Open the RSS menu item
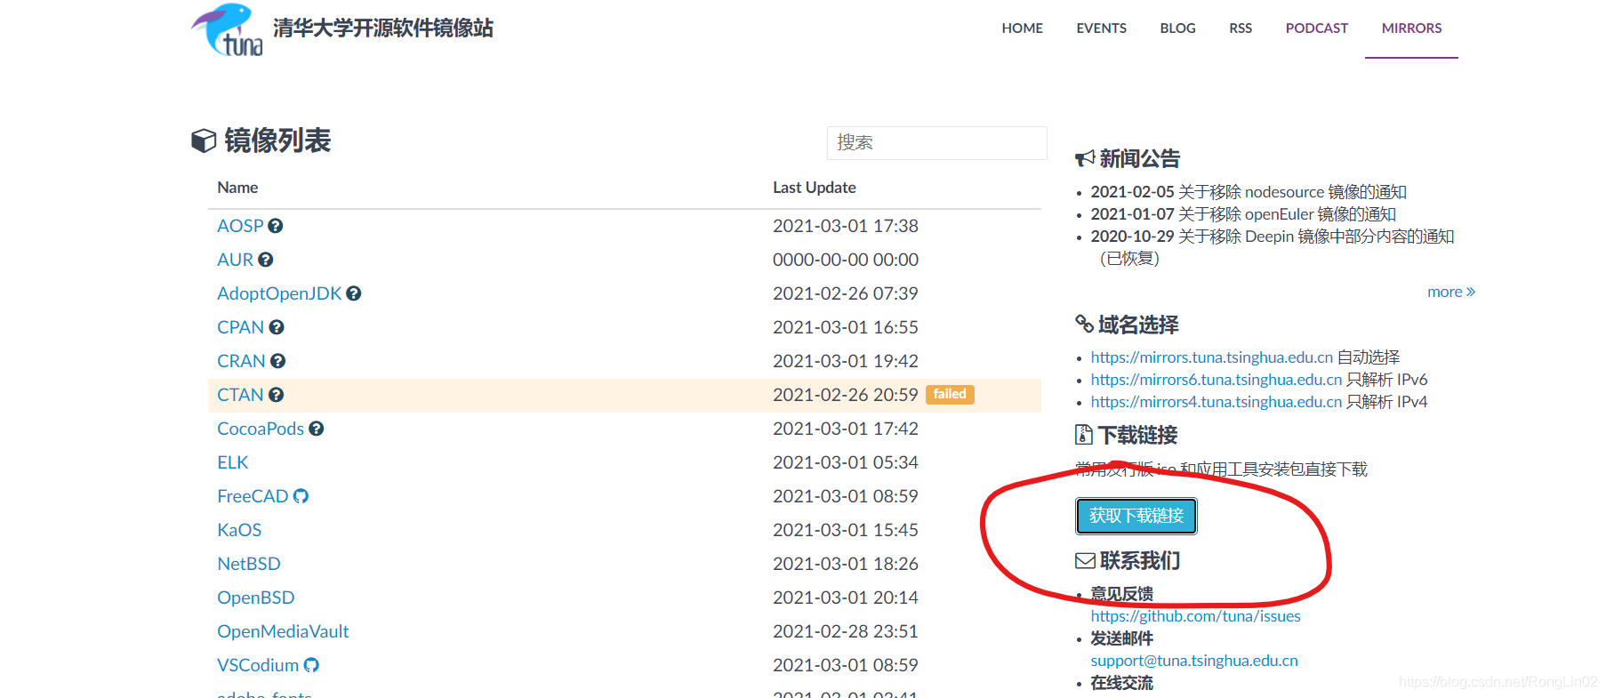The width and height of the screenshot is (1606, 698). 1241,28
